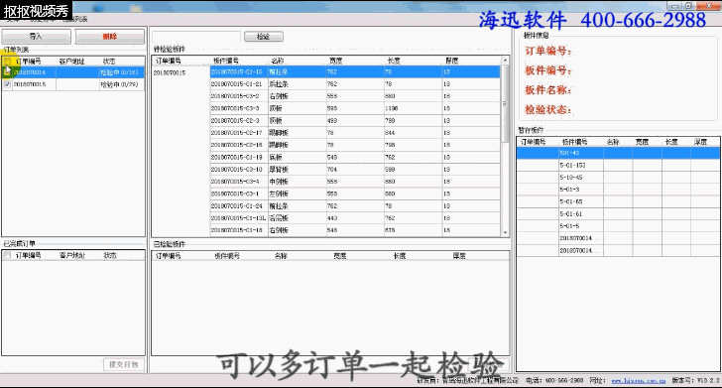Screen dimensions: 722x388
Task: Click the 状态 column header in 订单列表
Action: pos(109,61)
